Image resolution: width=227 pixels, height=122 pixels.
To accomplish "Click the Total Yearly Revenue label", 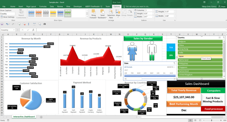I will click(184, 90).
